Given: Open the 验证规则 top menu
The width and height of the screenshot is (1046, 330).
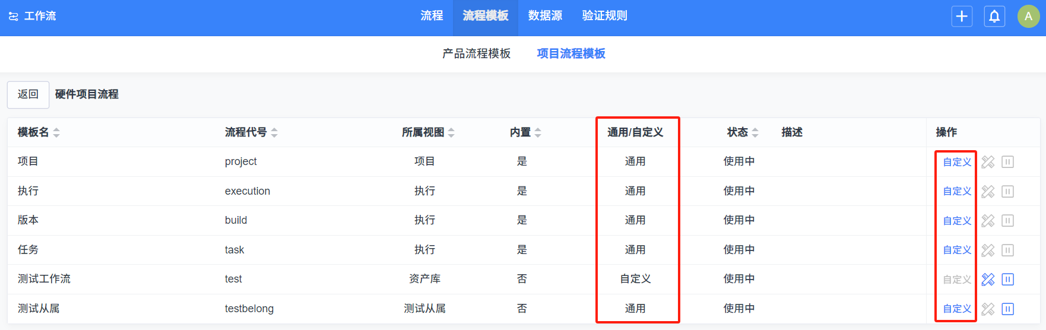Looking at the screenshot, I should coord(604,16).
